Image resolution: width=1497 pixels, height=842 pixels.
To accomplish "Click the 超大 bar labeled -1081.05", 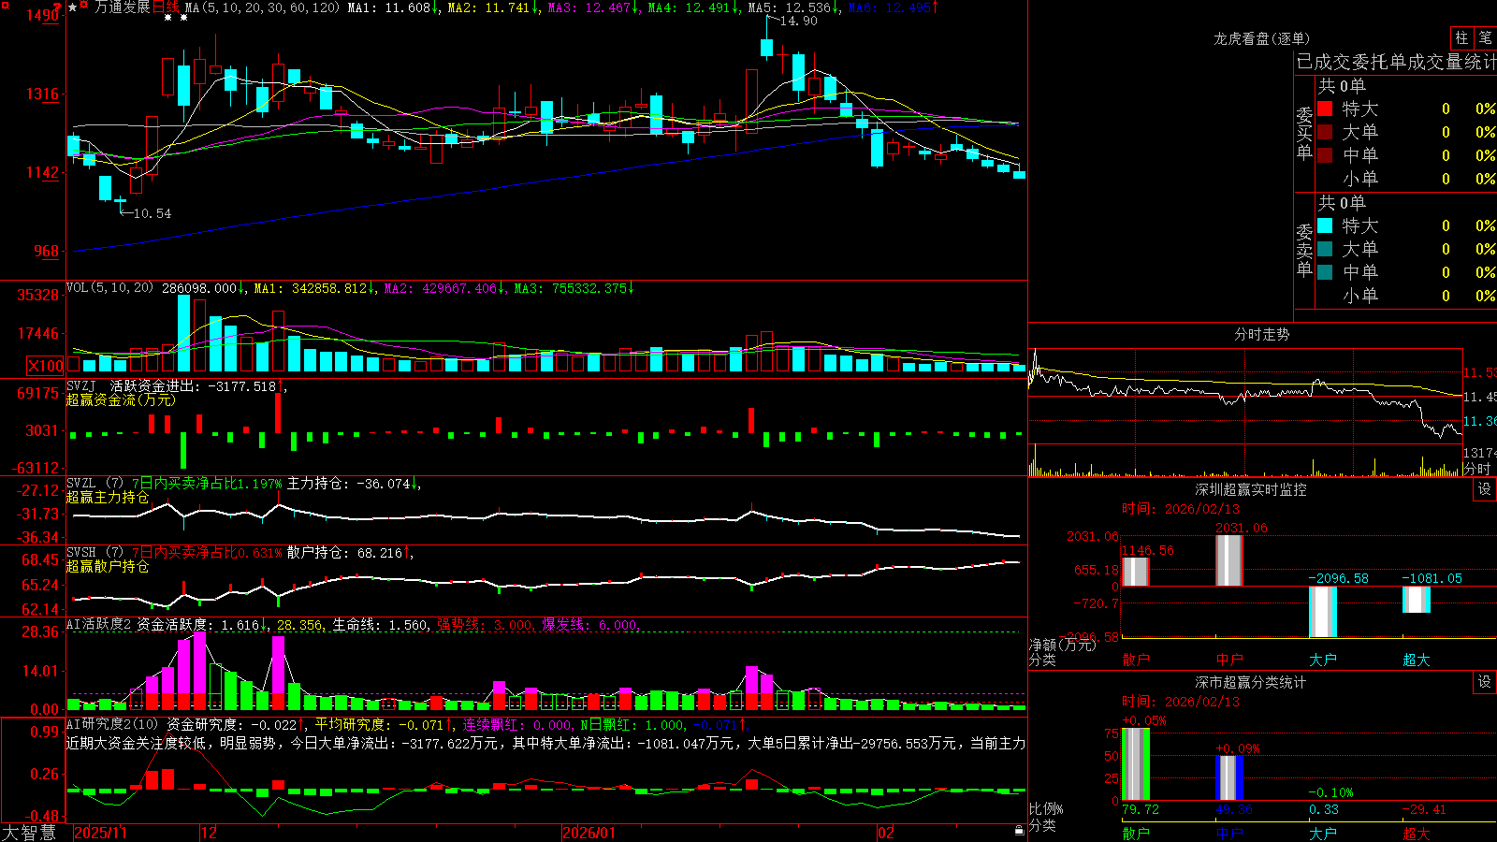I will (x=1416, y=600).
